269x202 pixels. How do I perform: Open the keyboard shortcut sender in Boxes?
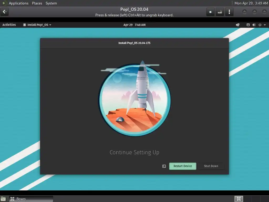[220, 12]
